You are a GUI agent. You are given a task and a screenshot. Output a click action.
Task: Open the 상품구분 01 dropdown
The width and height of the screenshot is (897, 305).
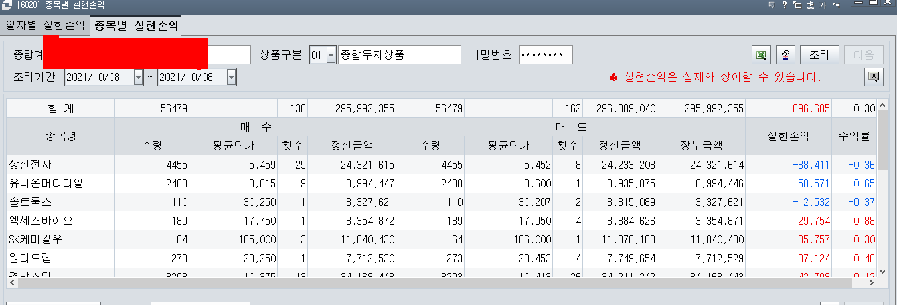(x=331, y=55)
